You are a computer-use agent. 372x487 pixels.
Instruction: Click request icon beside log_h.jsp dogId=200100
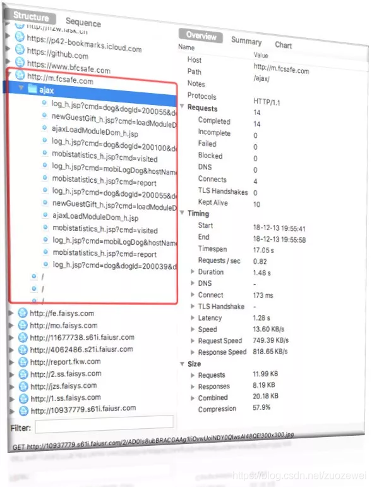point(45,140)
